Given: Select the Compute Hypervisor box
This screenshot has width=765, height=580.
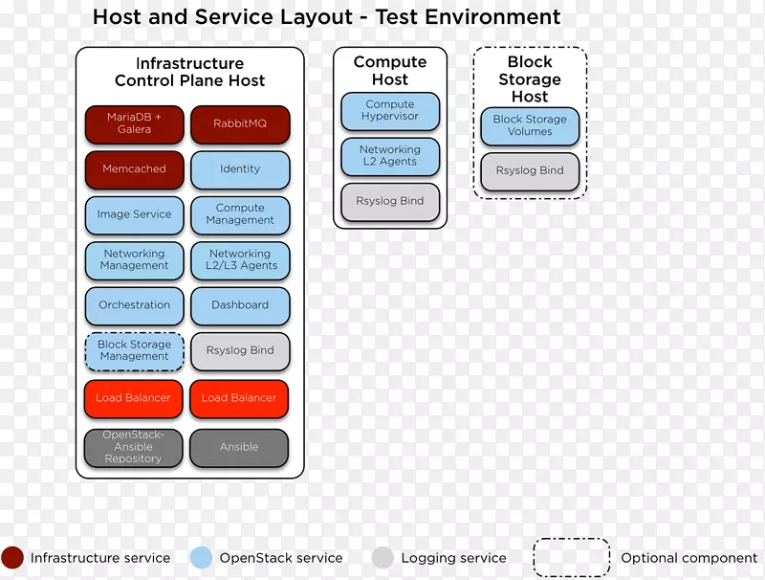Looking at the screenshot, I should point(389,111).
